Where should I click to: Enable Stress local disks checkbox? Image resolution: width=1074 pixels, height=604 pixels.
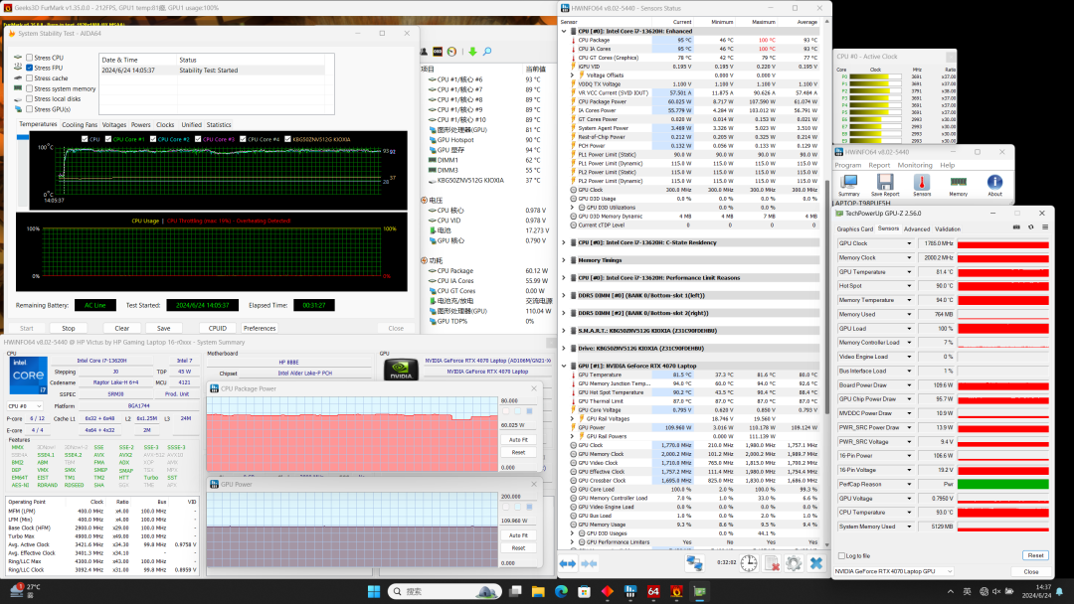pos(30,99)
